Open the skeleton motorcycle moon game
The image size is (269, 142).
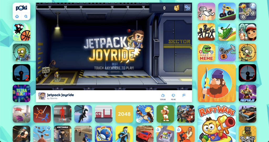[x=247, y=11]
